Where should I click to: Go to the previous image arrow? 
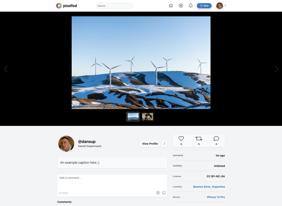[x=6, y=69]
